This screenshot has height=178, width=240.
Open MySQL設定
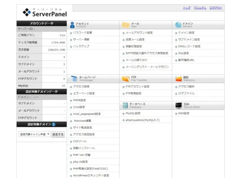pyautogui.click(x=133, y=113)
